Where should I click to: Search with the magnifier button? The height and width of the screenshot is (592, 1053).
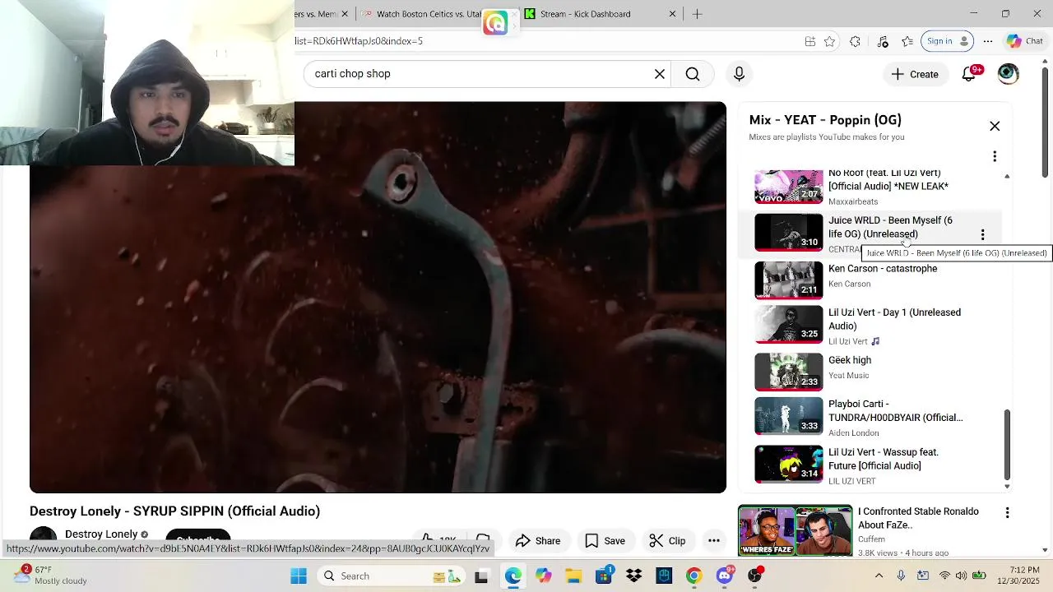(x=693, y=74)
